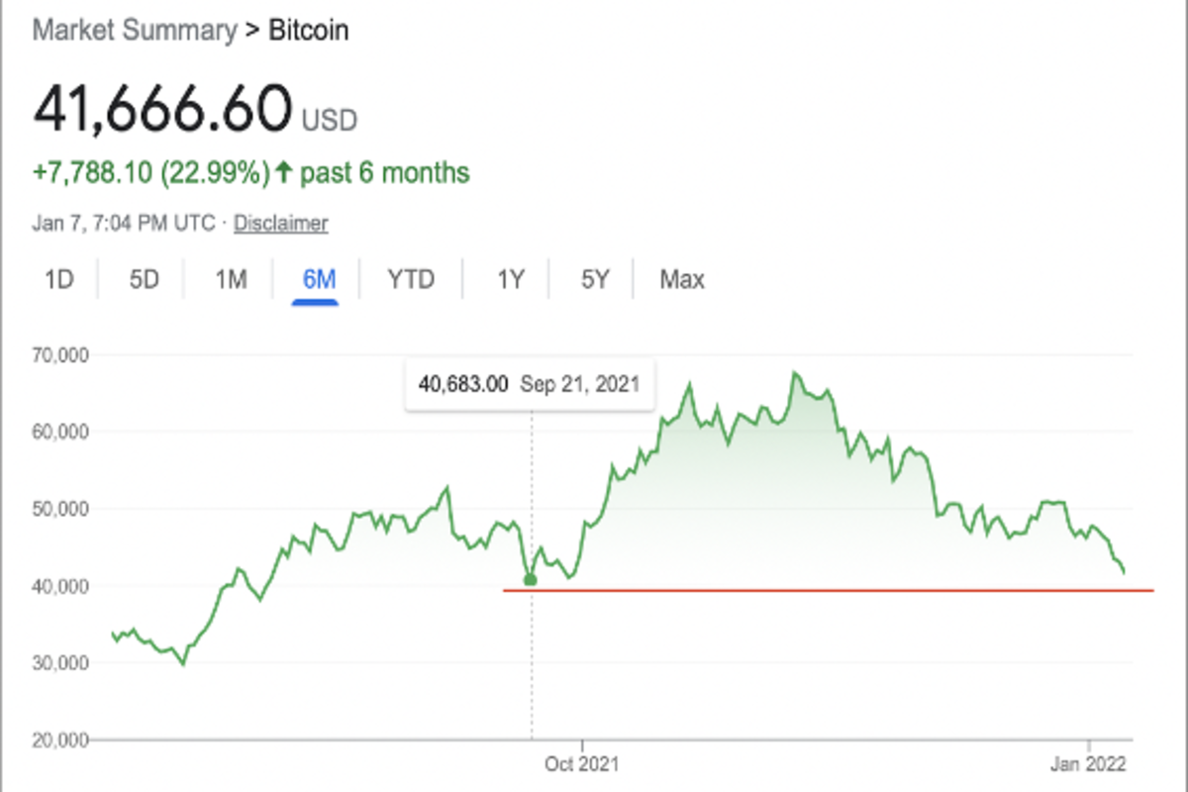Select the 5Y time range
This screenshot has width=1188, height=792.
[595, 280]
